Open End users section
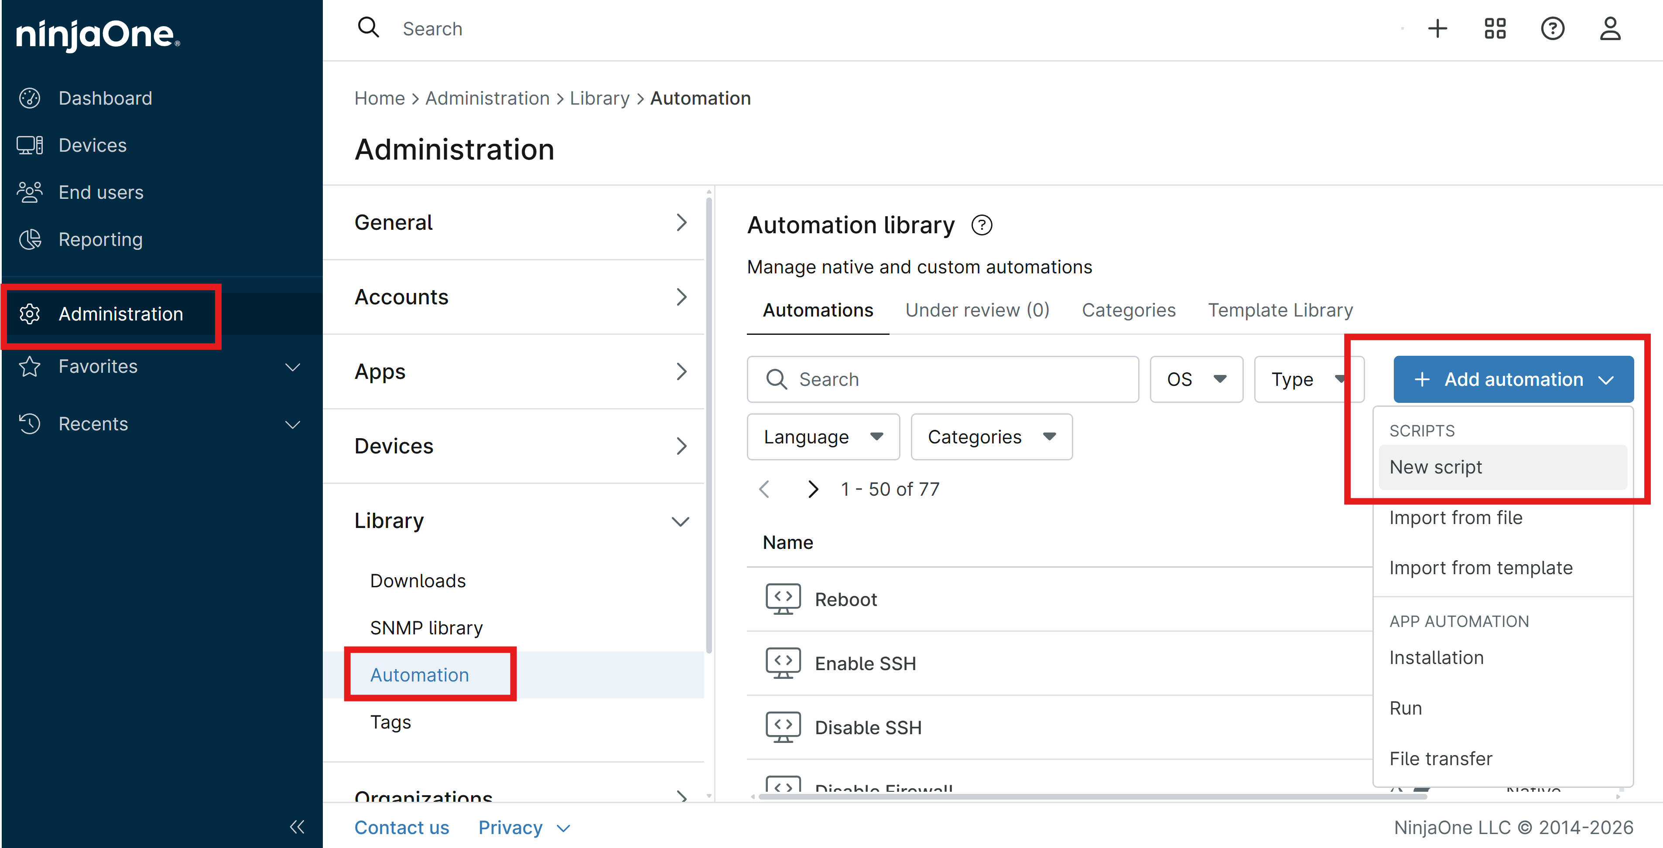Image resolution: width=1663 pixels, height=848 pixels. [x=101, y=192]
